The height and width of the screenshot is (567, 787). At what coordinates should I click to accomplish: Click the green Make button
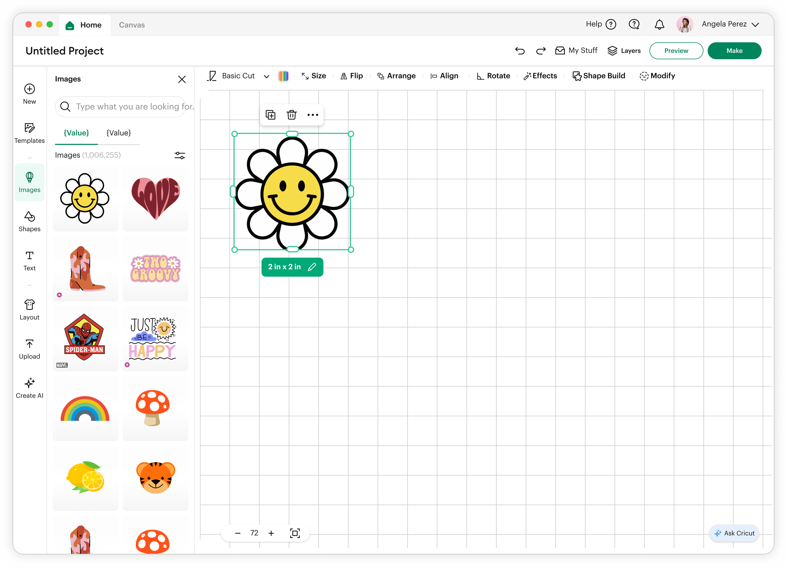click(x=734, y=51)
